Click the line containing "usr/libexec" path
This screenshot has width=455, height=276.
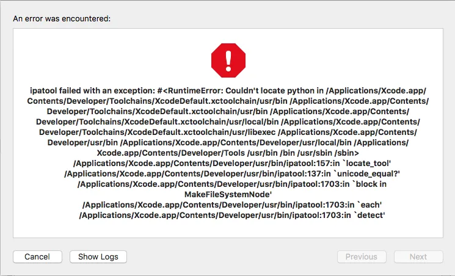coord(227,132)
